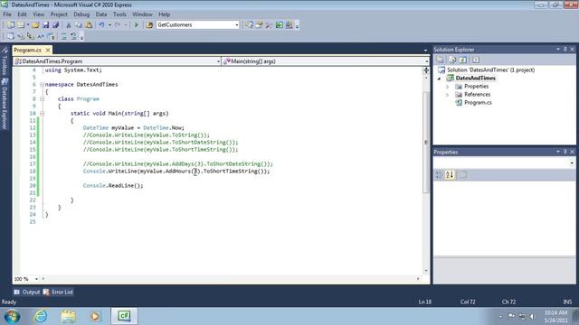The width and height of the screenshot is (579, 325).
Task: Collapse the namespace DatesAndTimes code block
Action: (43, 84)
